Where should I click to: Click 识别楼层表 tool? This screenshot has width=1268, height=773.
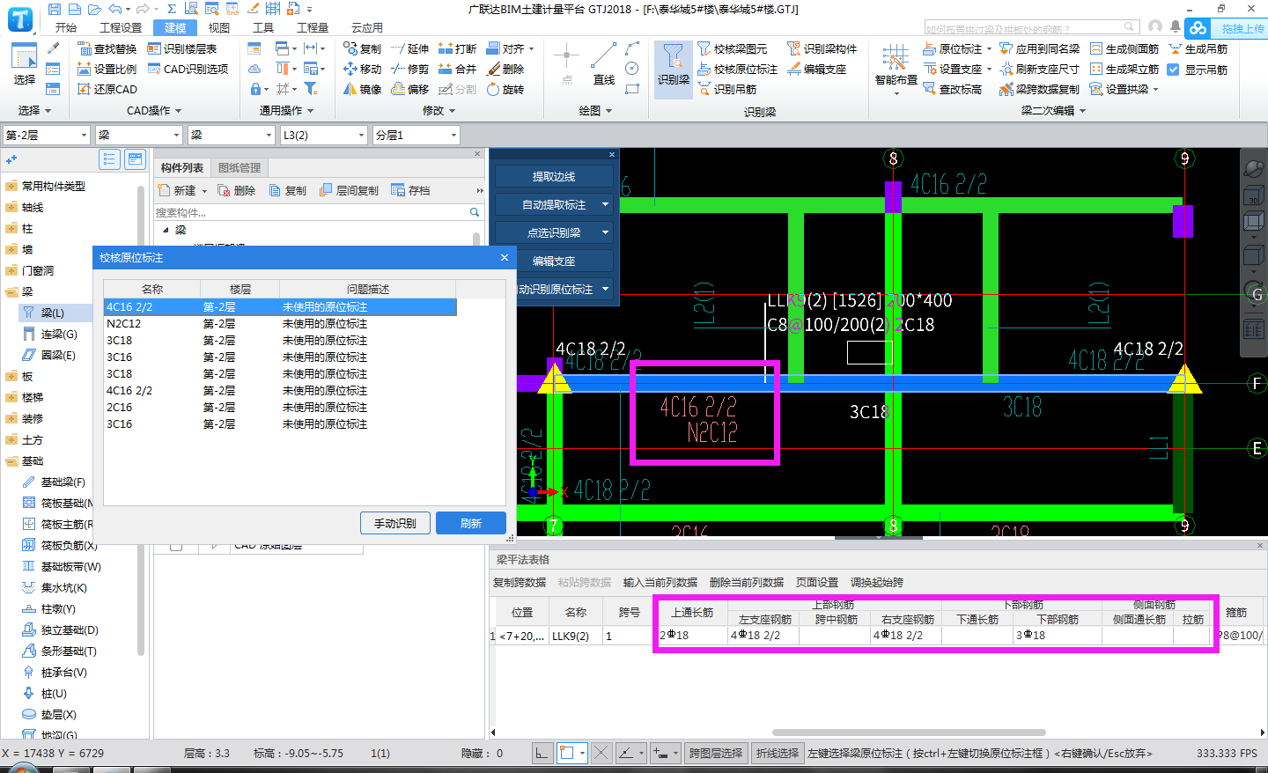181,48
